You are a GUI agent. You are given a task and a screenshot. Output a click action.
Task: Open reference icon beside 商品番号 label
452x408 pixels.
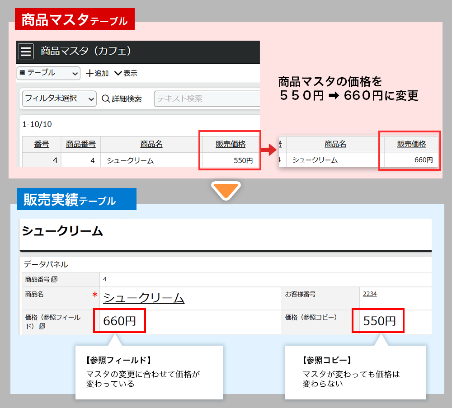[54, 279]
